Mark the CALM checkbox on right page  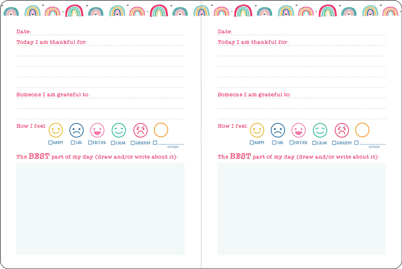tap(315, 143)
